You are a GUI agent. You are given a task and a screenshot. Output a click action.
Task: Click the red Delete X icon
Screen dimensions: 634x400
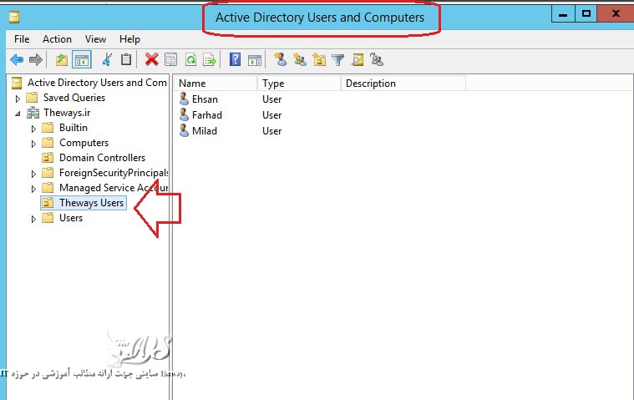[x=151, y=59]
